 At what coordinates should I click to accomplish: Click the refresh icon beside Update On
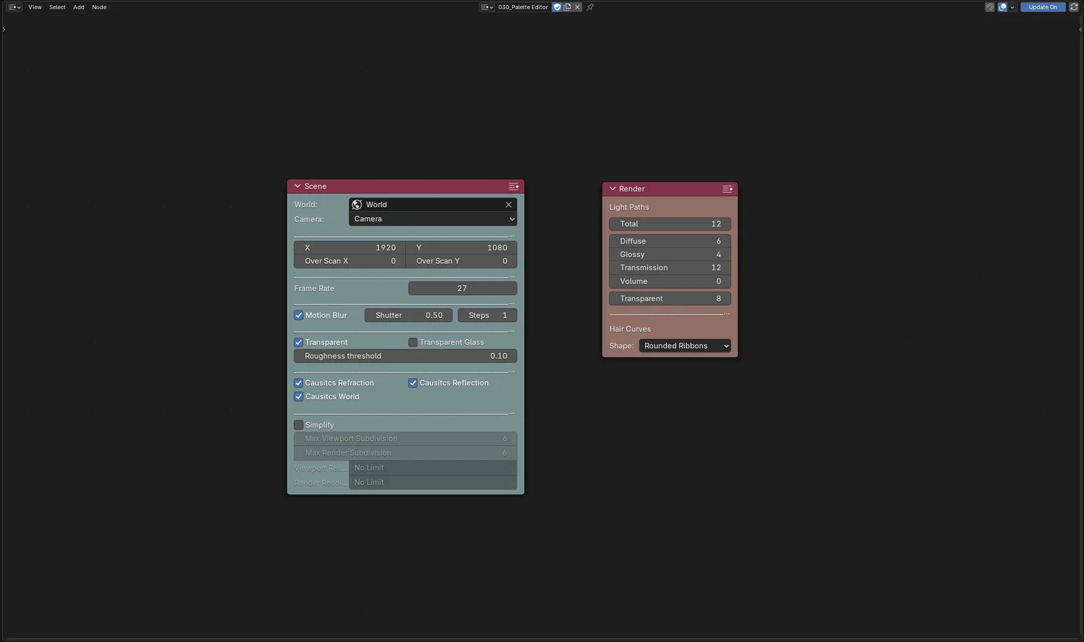pyautogui.click(x=1074, y=7)
